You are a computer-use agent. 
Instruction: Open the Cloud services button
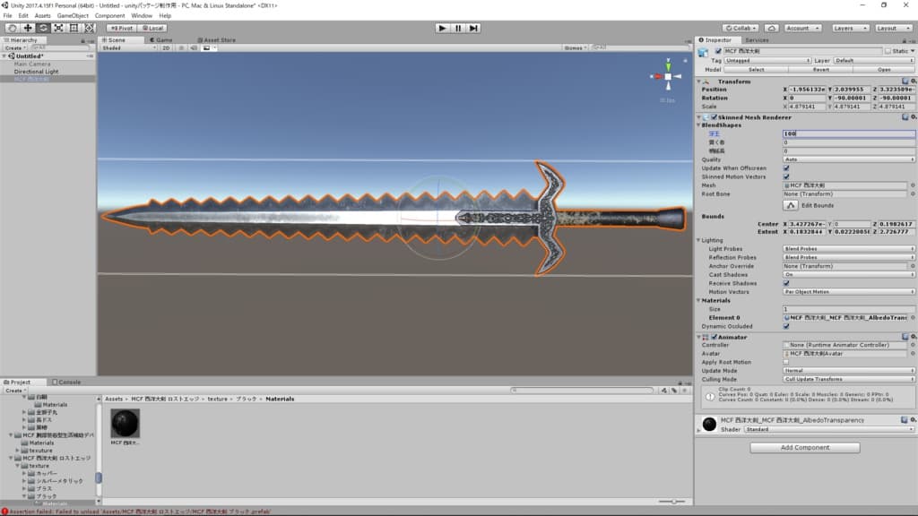(x=771, y=28)
